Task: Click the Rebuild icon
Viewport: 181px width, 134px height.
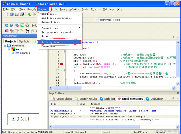Action: point(22,25)
